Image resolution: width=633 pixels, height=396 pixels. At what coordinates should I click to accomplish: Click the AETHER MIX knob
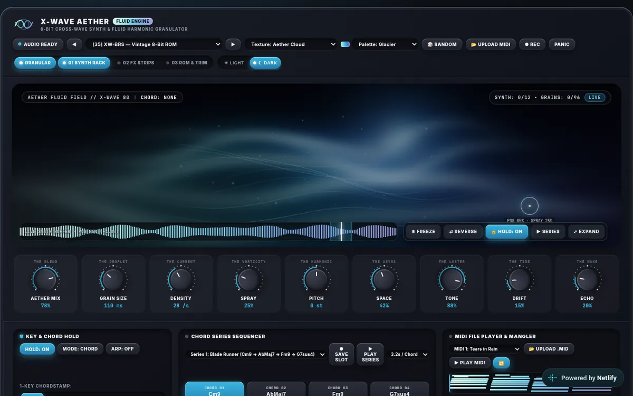(x=45, y=279)
